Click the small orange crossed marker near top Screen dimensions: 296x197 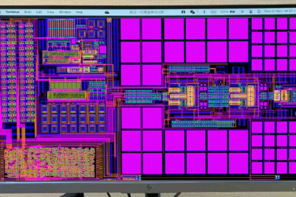click(109, 20)
